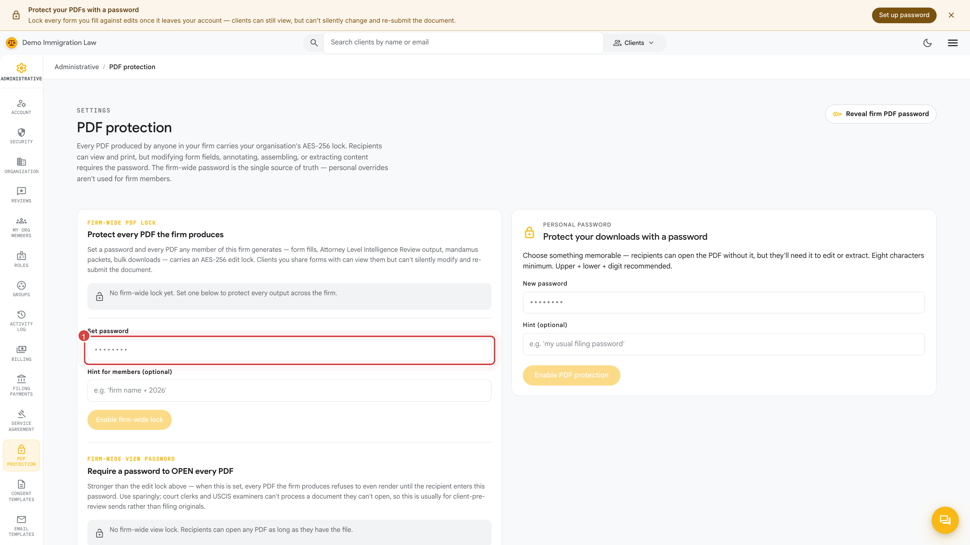Open Service Agreement sidebar item
970x545 pixels.
point(21,421)
